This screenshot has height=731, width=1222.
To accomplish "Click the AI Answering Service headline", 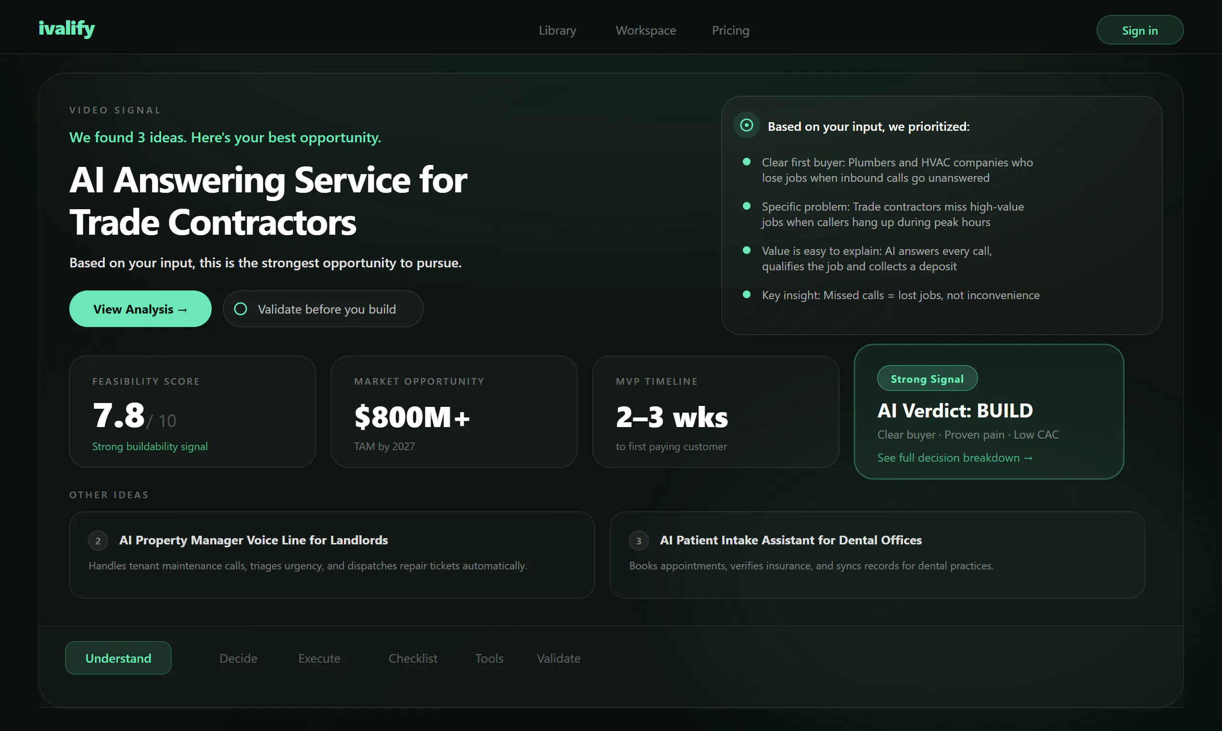I will (x=268, y=201).
